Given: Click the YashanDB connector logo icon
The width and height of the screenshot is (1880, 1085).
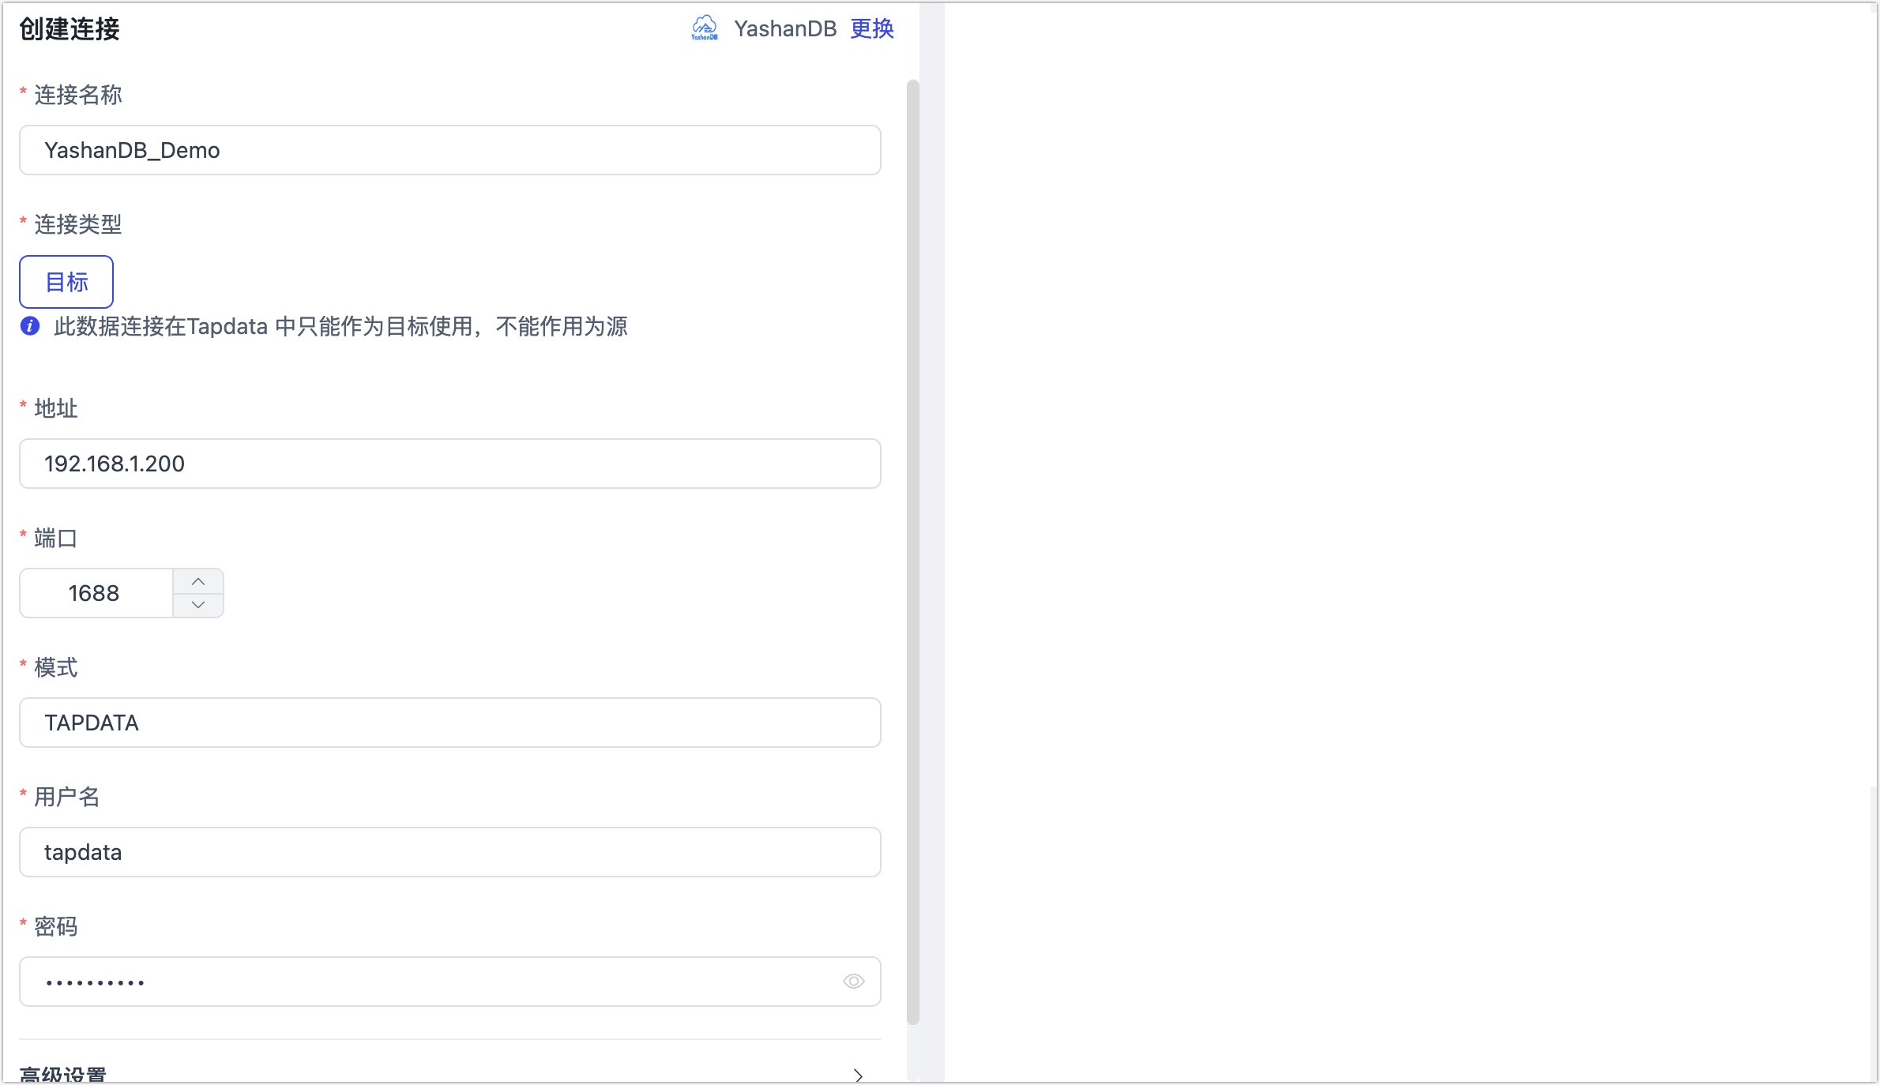Looking at the screenshot, I should point(703,28).
